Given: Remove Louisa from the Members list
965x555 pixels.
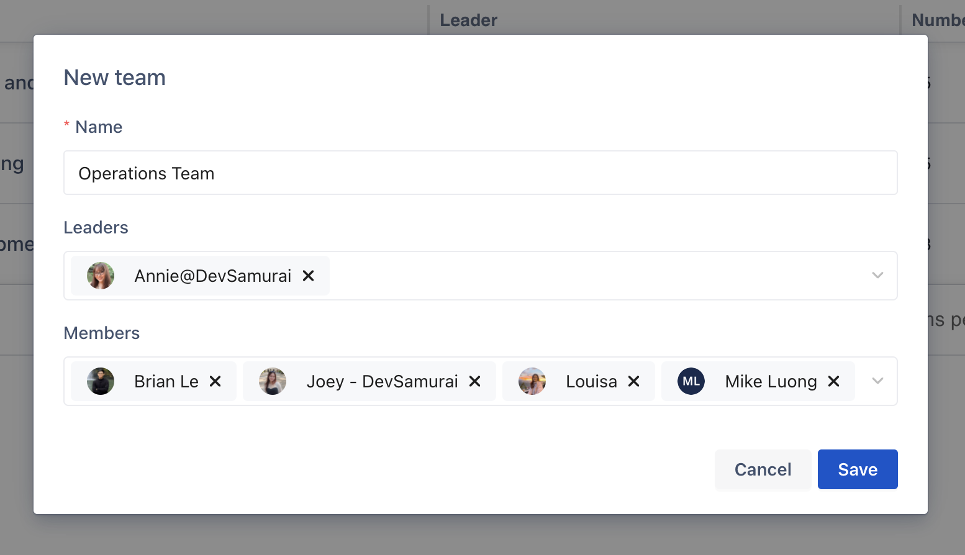Looking at the screenshot, I should (633, 381).
